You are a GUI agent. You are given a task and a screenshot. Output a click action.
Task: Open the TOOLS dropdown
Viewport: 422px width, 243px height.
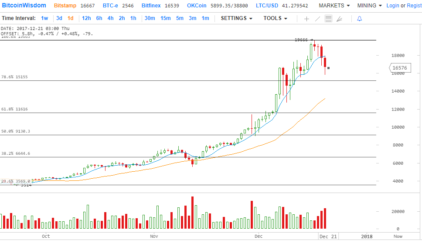[x=275, y=18]
